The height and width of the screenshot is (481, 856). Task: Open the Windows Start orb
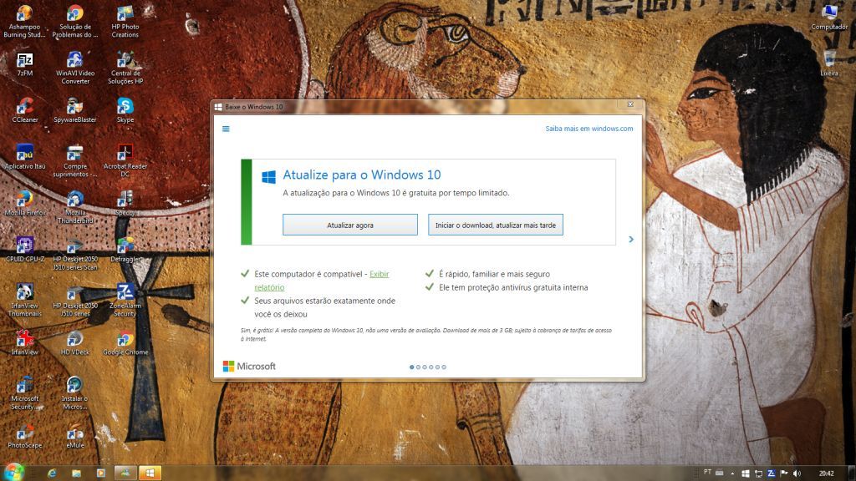13,473
